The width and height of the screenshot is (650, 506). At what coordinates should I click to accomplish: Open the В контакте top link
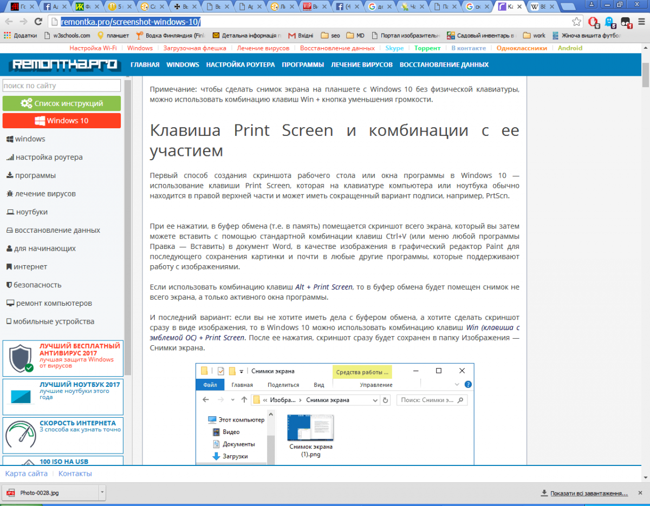click(x=469, y=48)
